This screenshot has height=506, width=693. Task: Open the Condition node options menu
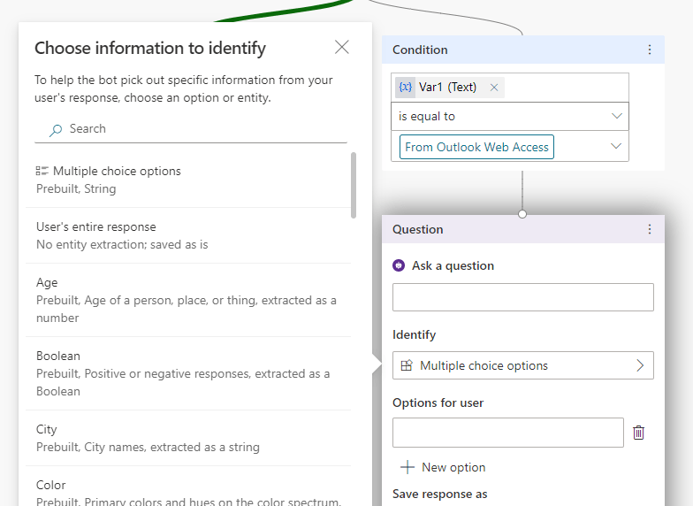[650, 50]
